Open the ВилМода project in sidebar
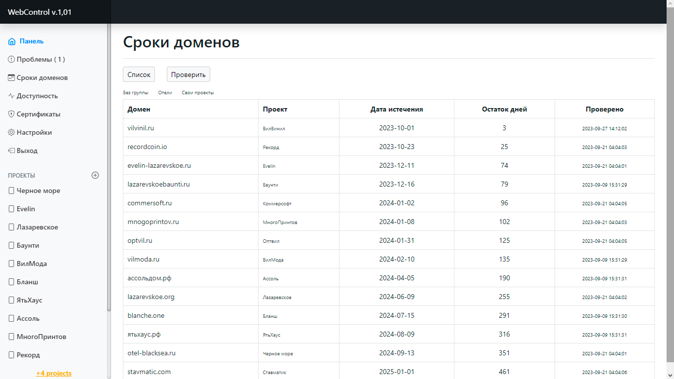This screenshot has width=674, height=379. click(32, 264)
